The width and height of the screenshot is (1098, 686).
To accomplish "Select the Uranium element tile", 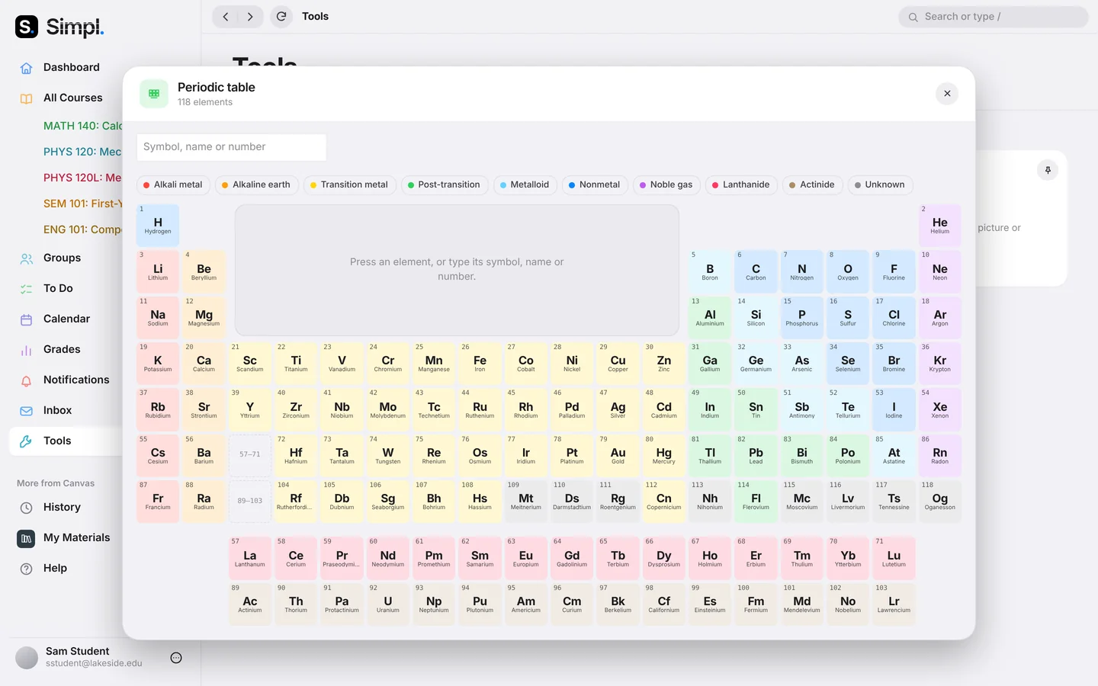I will [387, 604].
